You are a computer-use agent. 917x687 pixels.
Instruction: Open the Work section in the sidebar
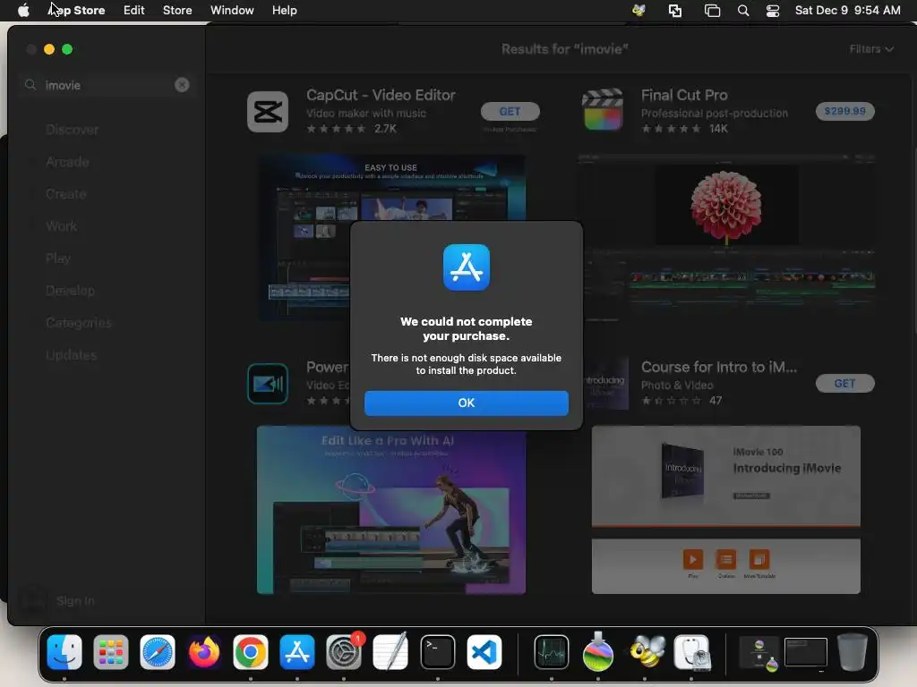pos(62,226)
